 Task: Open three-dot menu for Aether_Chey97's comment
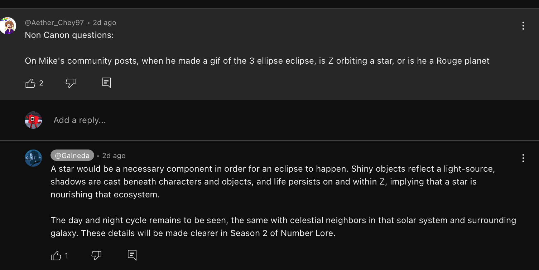pyautogui.click(x=523, y=26)
